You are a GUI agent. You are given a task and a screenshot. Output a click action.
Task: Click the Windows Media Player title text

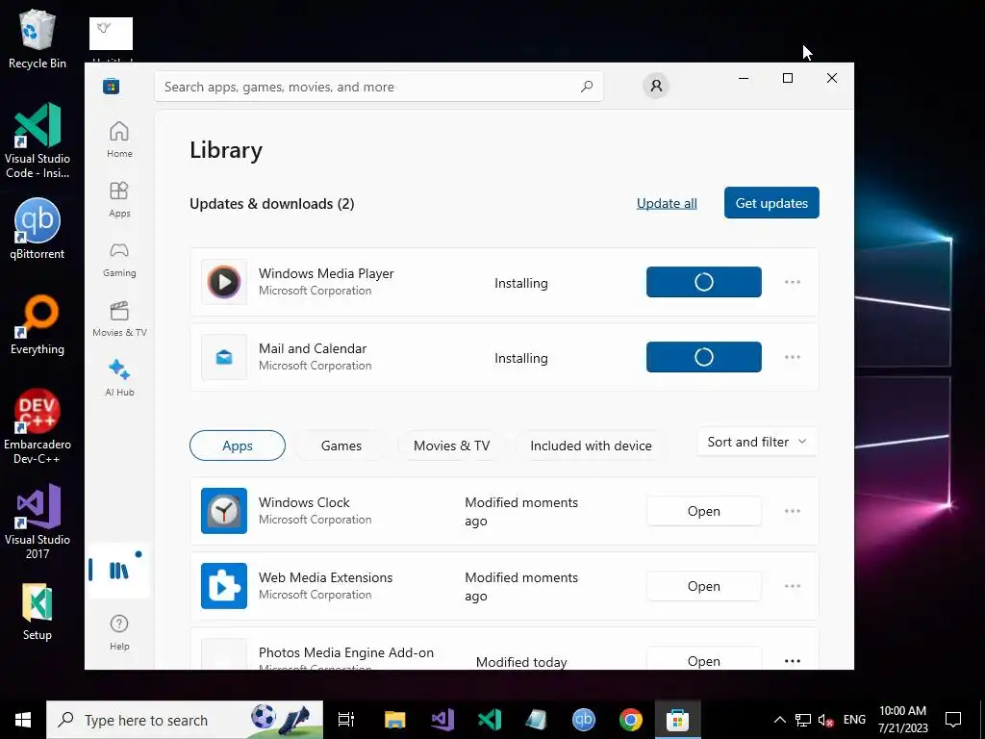click(326, 273)
